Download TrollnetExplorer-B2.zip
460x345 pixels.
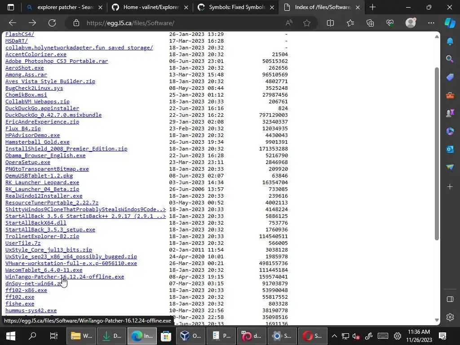pos(42,236)
